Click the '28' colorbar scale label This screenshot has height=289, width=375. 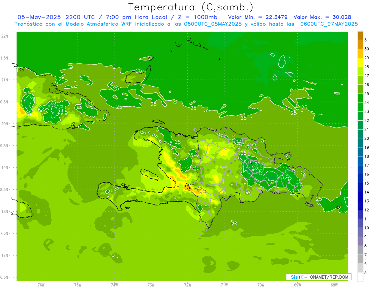[x=367, y=67]
